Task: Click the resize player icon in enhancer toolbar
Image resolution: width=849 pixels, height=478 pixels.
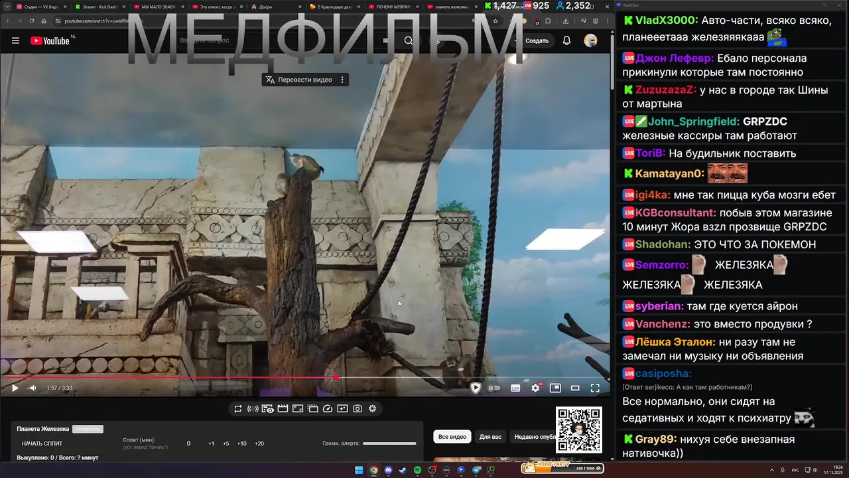Action: tap(298, 409)
